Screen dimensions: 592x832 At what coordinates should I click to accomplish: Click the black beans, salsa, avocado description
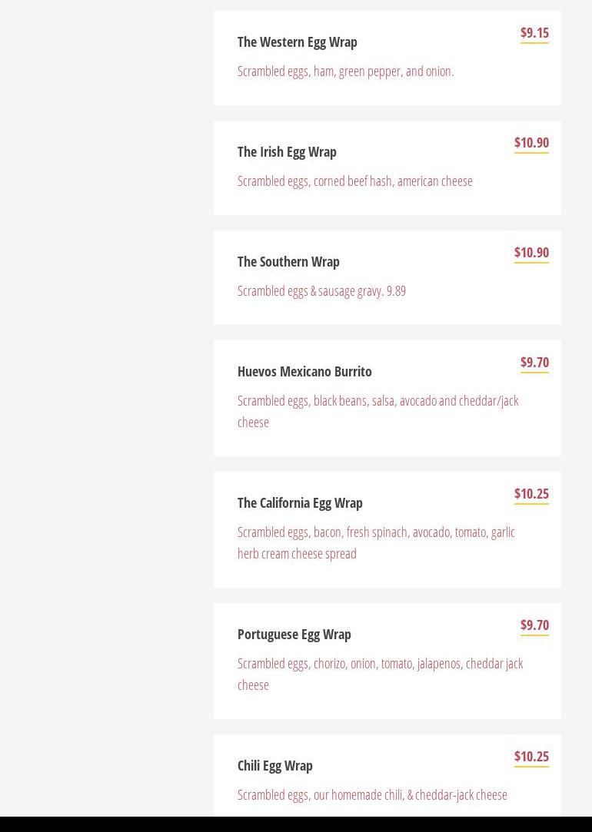tap(377, 411)
